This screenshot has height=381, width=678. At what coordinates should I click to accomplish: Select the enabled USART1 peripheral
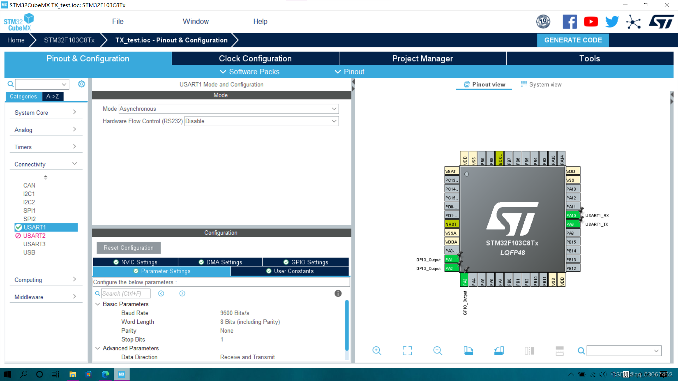coord(35,227)
